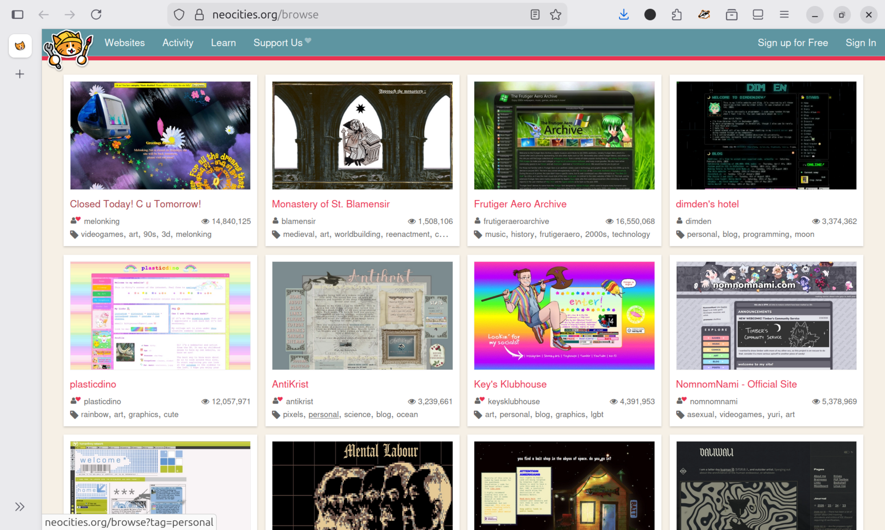Open the browser hamburger menu
This screenshot has width=885, height=530.
point(784,15)
